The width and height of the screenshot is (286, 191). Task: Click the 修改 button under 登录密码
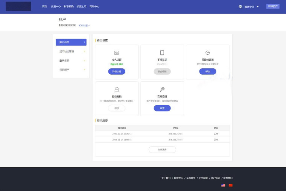[117, 108]
